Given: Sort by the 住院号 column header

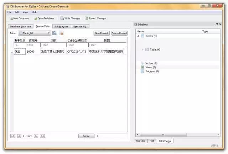Looking at the screenshot, I should (33, 41).
